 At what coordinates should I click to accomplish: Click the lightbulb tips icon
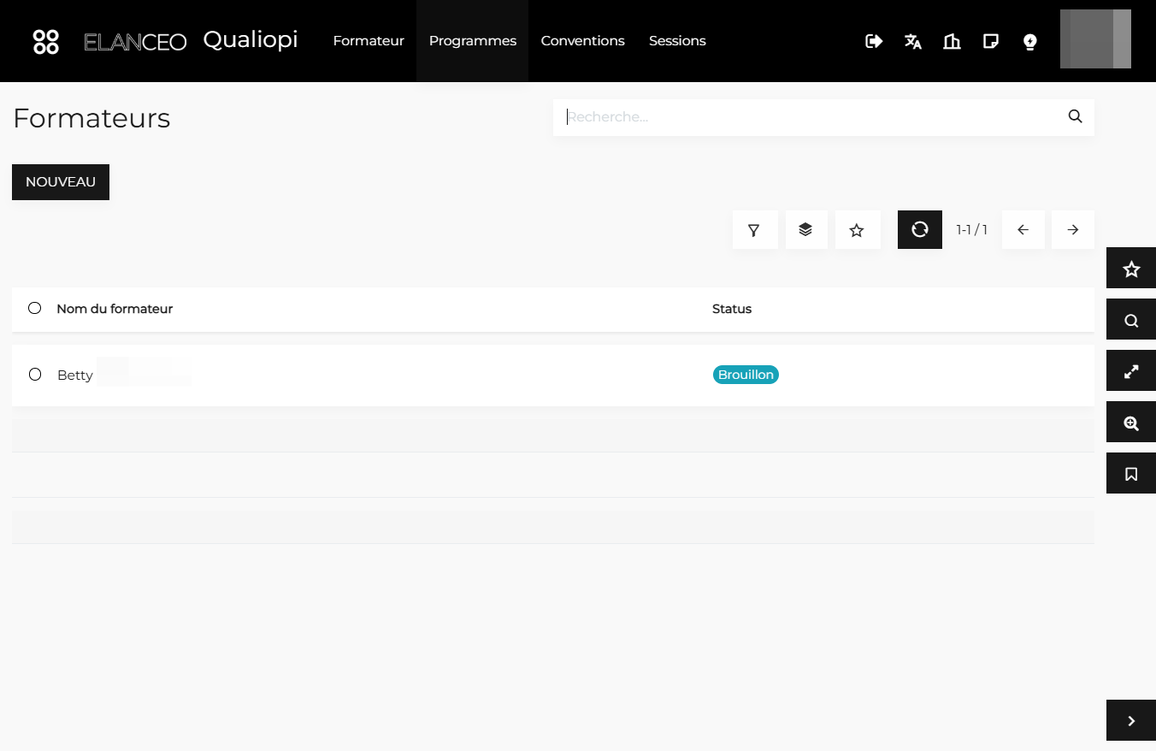click(x=1030, y=41)
